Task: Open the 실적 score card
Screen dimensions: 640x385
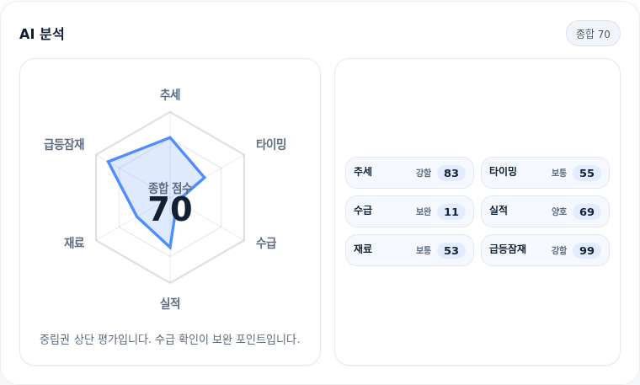Action: pos(545,211)
